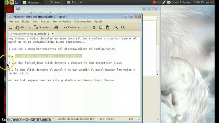Copy the selection with the copy icon
This screenshot has width=219, height=123.
[x=100, y=27]
